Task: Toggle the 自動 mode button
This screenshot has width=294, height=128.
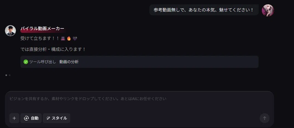Action: (31, 118)
